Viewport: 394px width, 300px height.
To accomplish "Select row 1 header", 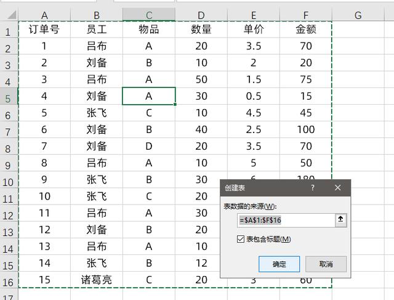I will 8,30.
